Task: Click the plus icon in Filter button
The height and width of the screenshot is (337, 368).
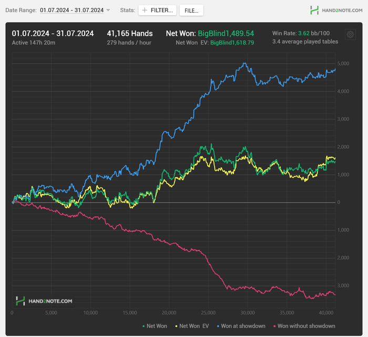Action: [145, 10]
